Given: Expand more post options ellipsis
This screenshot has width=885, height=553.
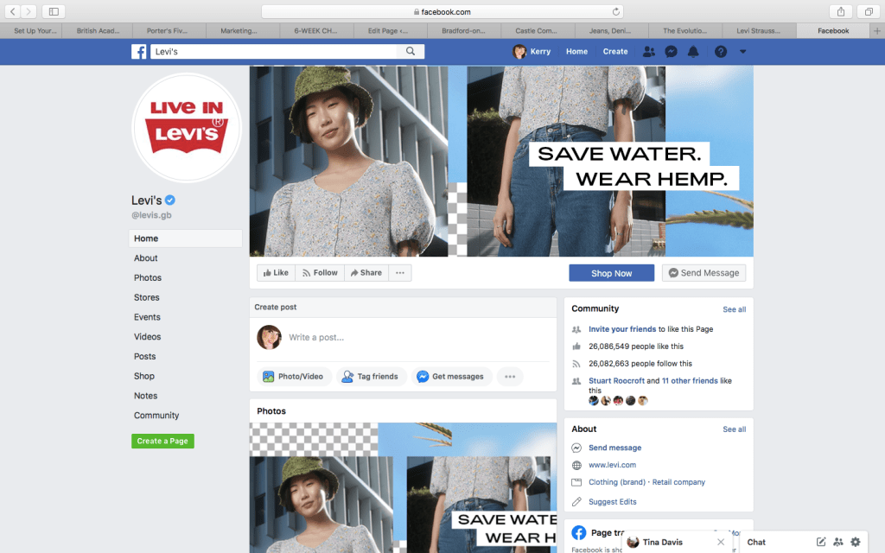Looking at the screenshot, I should coord(510,377).
